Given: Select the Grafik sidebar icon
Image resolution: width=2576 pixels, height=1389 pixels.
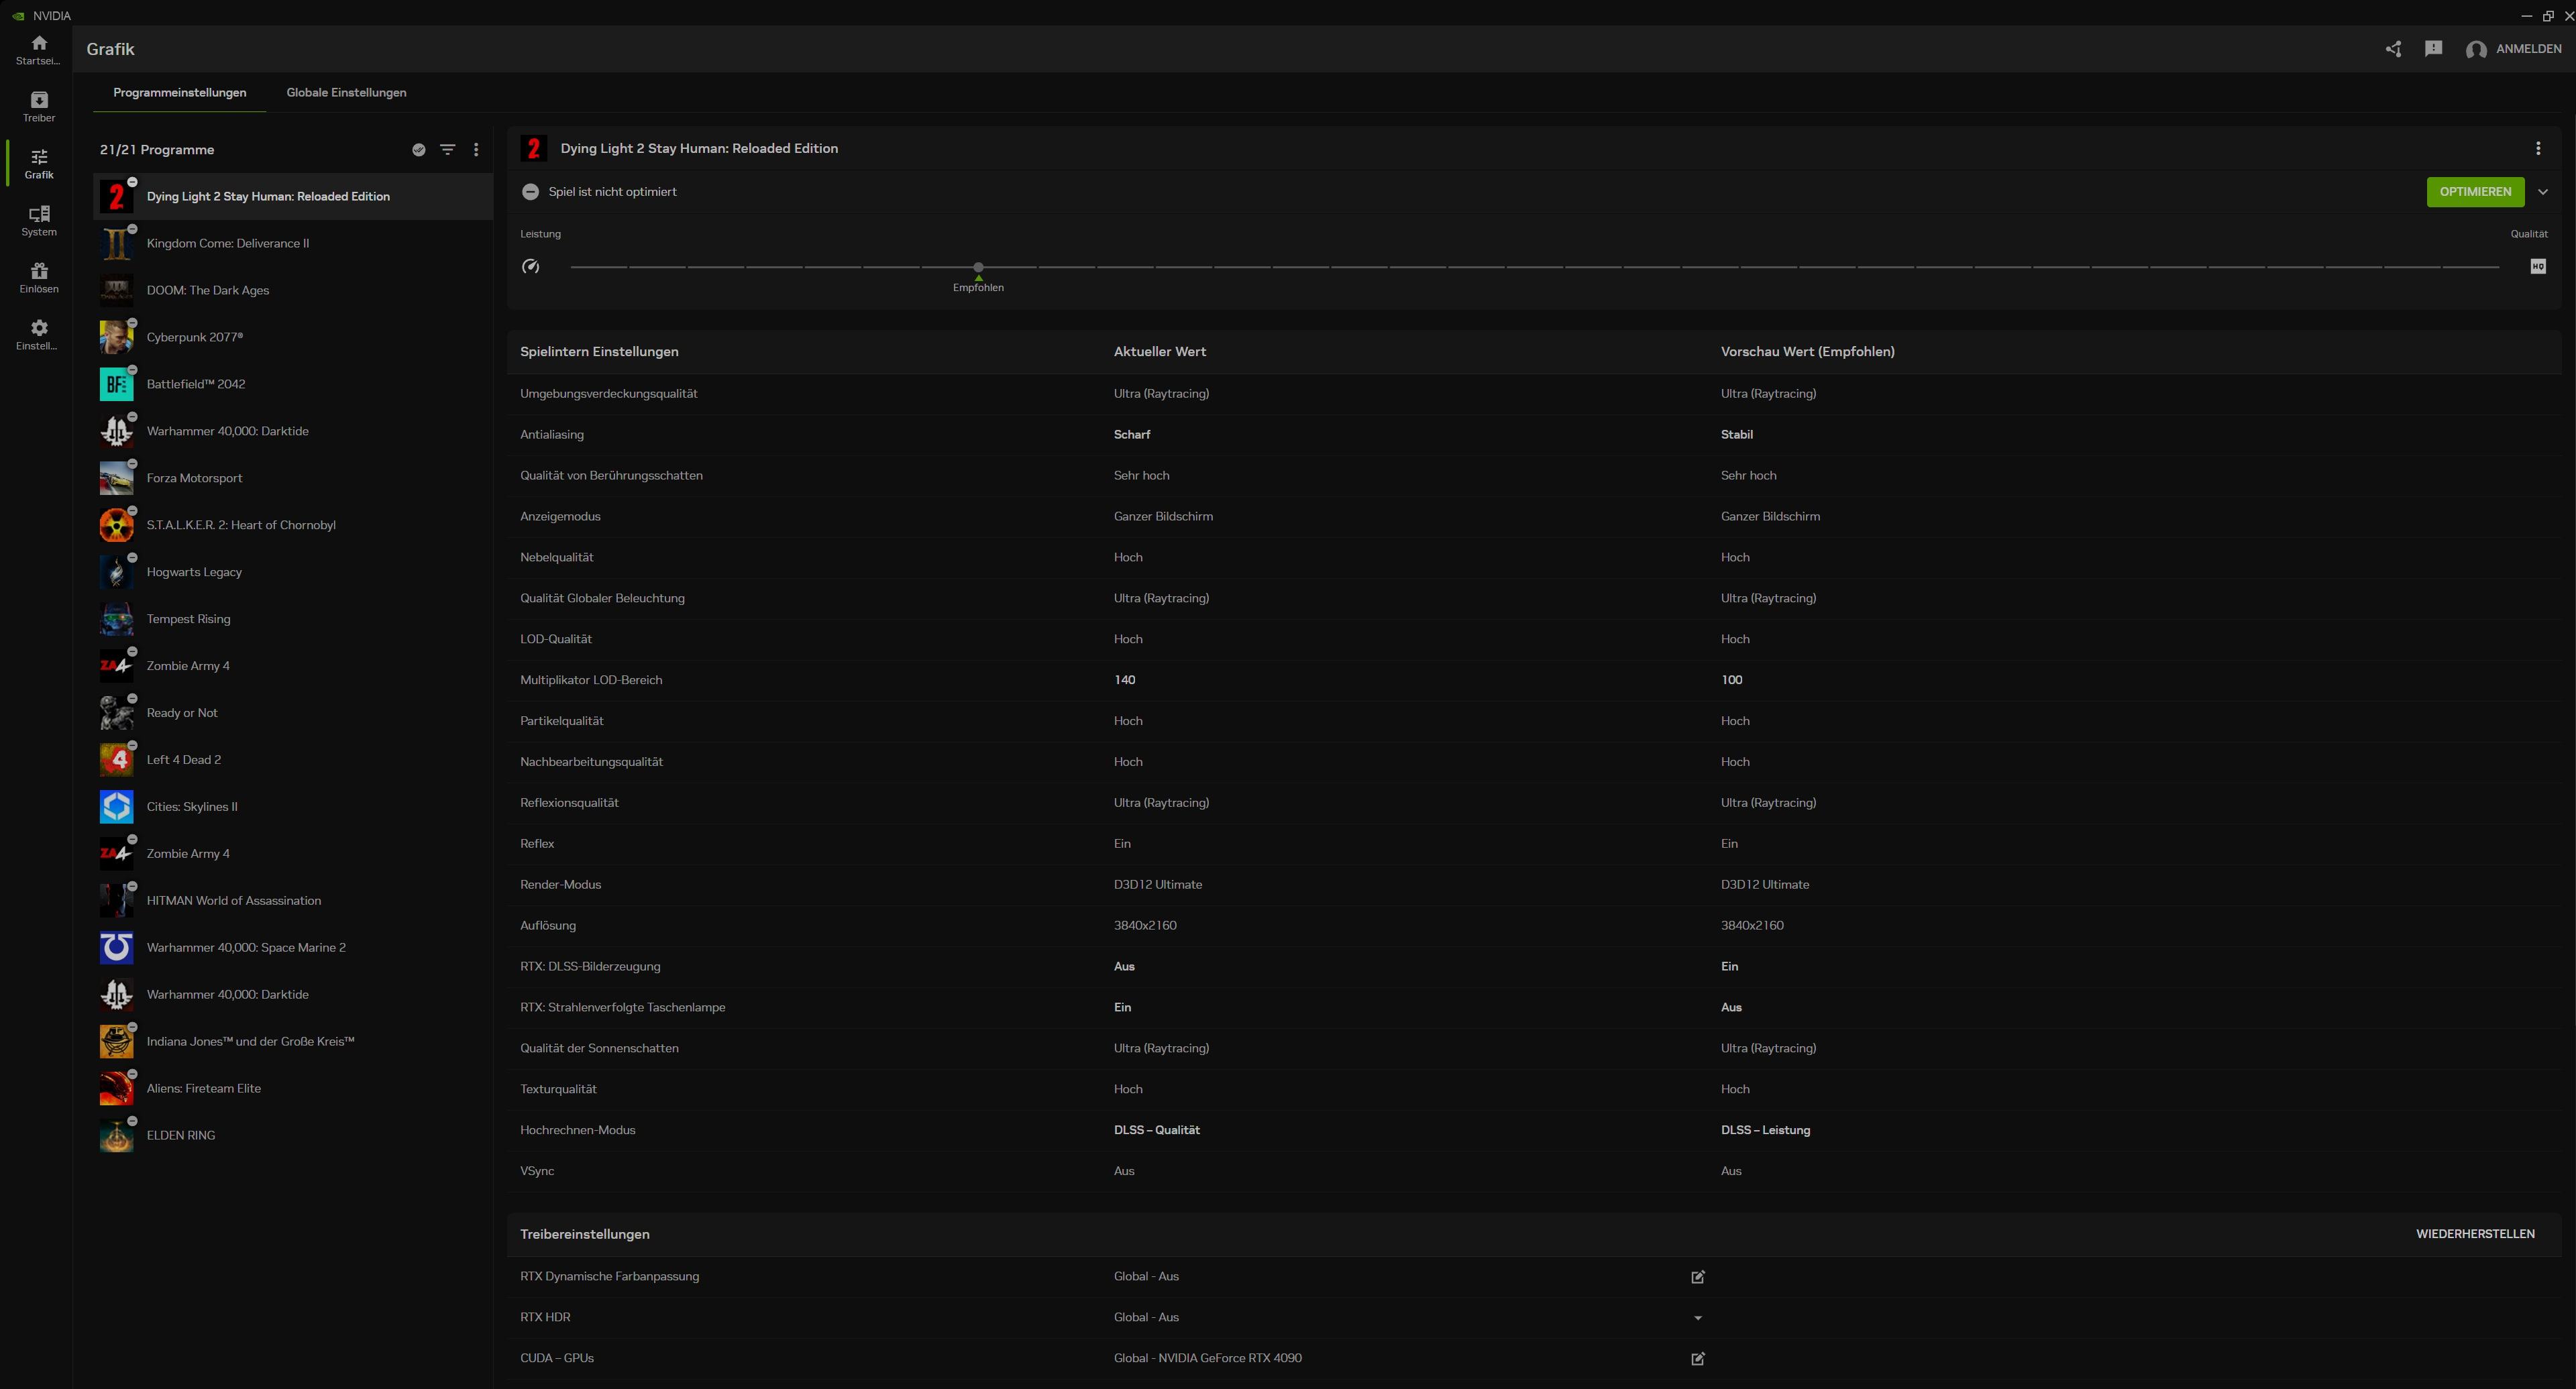Looking at the screenshot, I should tap(39, 157).
